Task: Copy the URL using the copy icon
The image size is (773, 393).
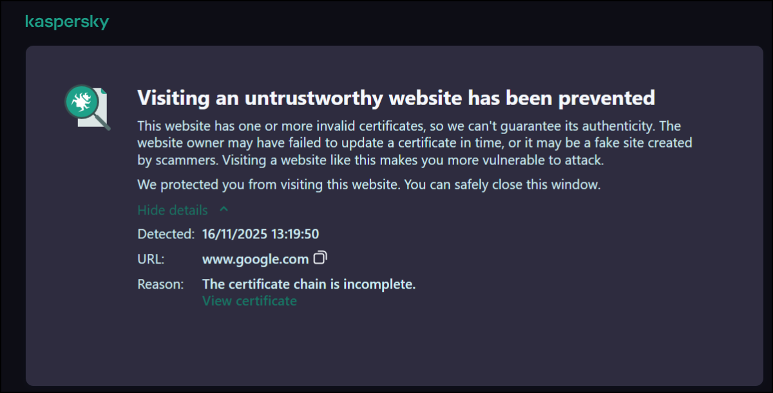Action: (x=320, y=258)
